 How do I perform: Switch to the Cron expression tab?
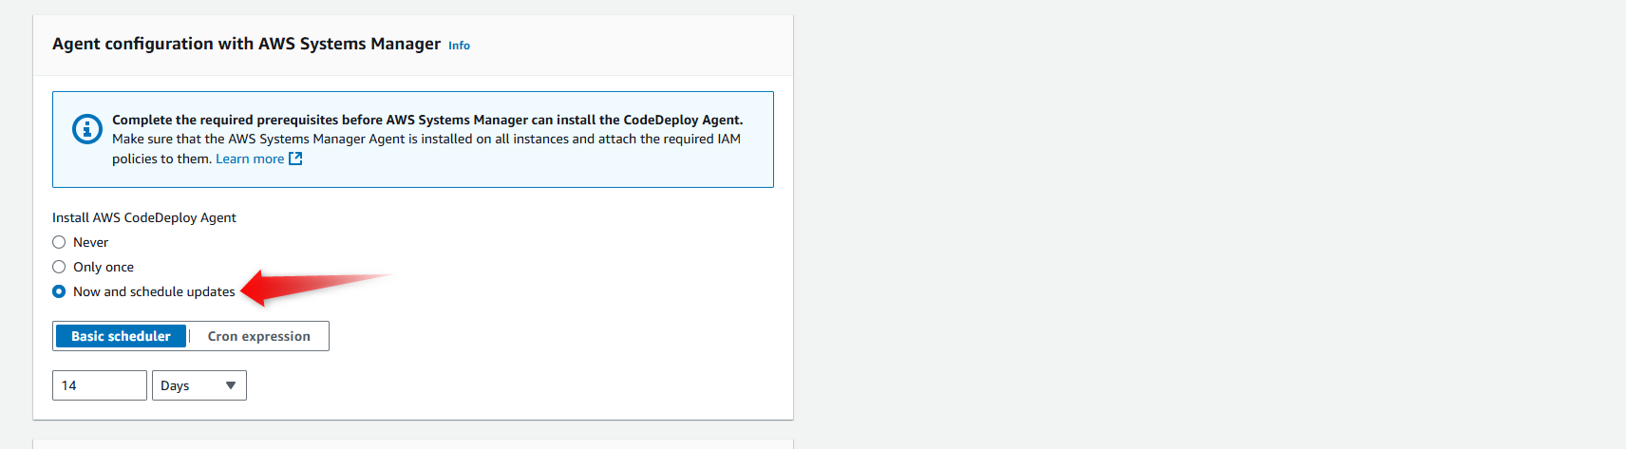(x=259, y=336)
